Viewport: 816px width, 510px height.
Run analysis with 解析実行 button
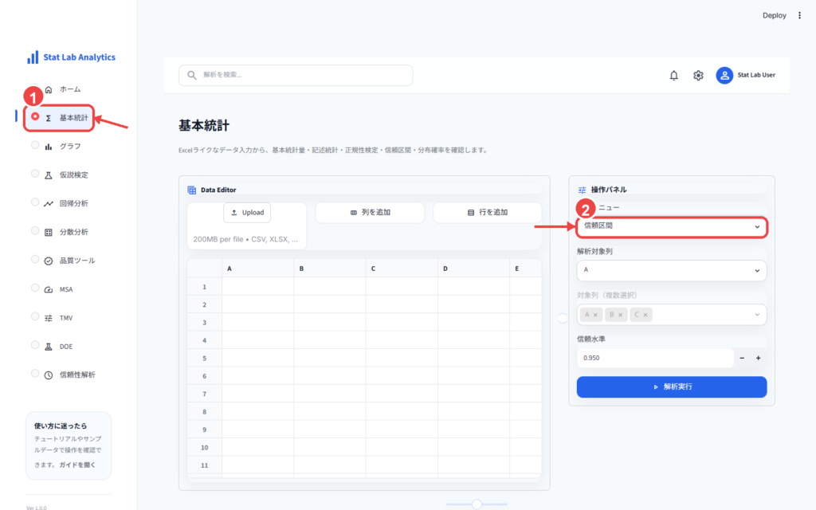(x=671, y=386)
